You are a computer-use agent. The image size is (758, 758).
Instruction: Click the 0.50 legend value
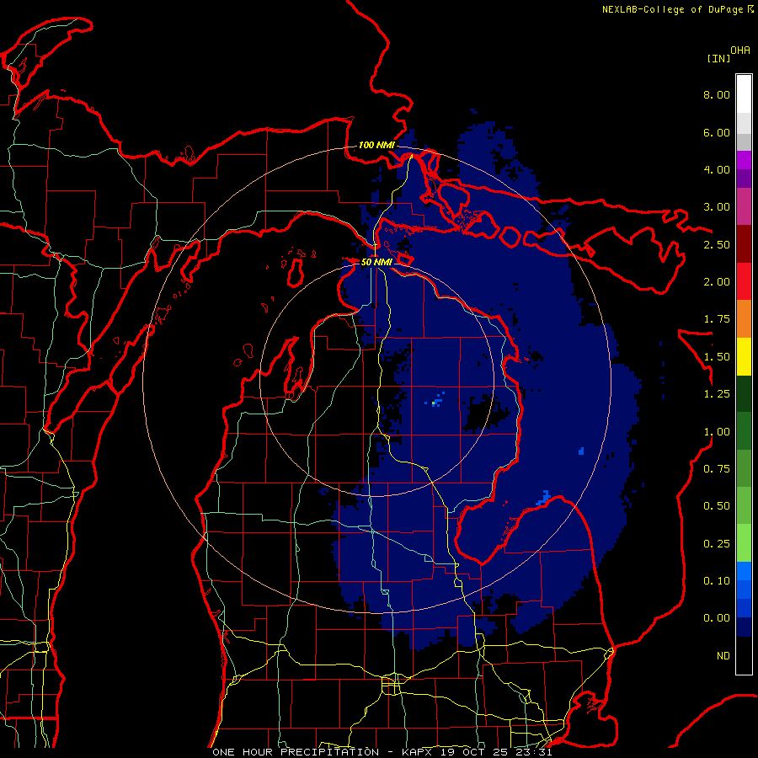(x=717, y=506)
